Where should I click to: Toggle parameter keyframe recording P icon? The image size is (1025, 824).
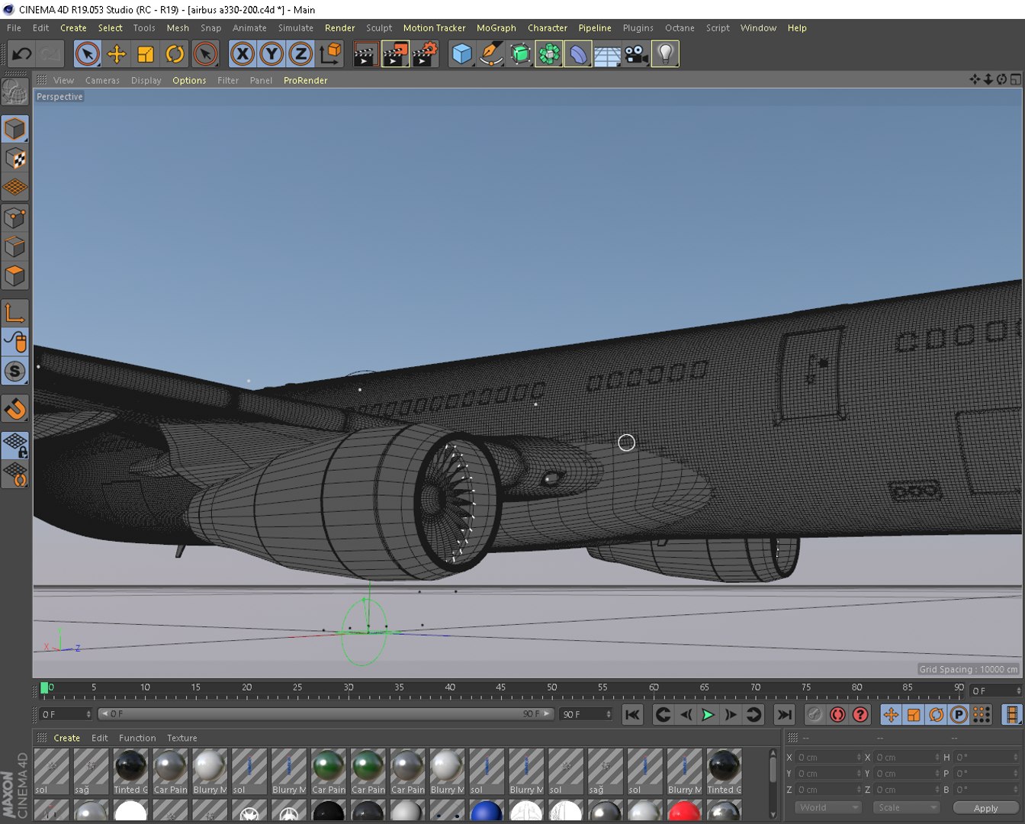959,715
